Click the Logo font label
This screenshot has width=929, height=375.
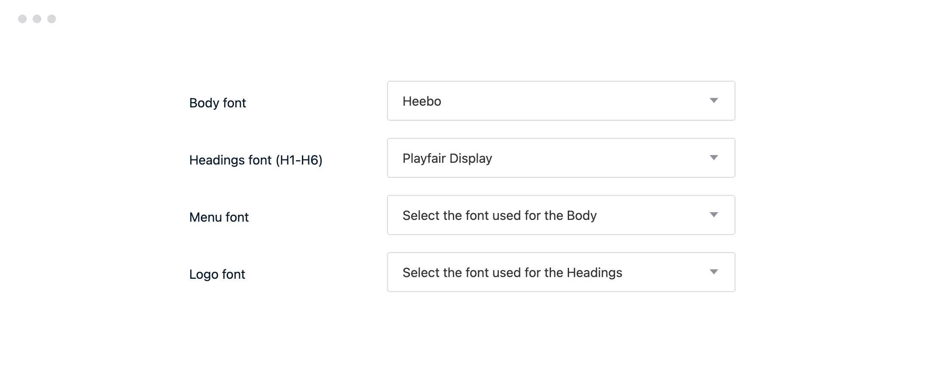[x=217, y=274]
